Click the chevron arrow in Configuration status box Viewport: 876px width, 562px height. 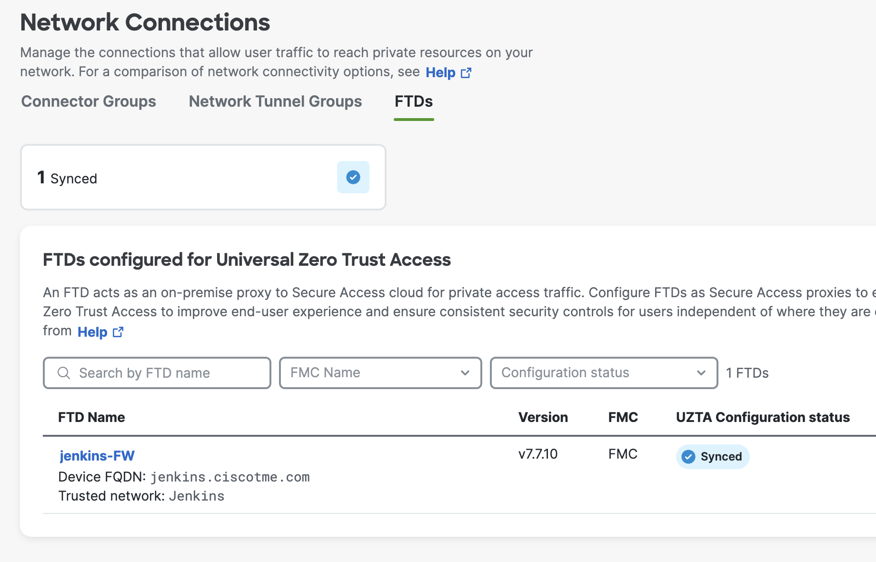click(701, 373)
